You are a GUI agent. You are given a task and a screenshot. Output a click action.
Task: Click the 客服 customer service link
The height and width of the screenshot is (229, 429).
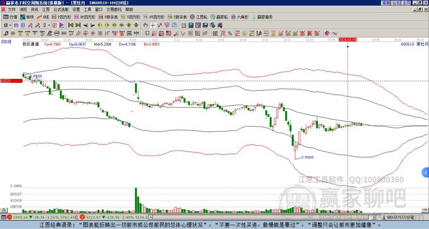click(x=386, y=3)
